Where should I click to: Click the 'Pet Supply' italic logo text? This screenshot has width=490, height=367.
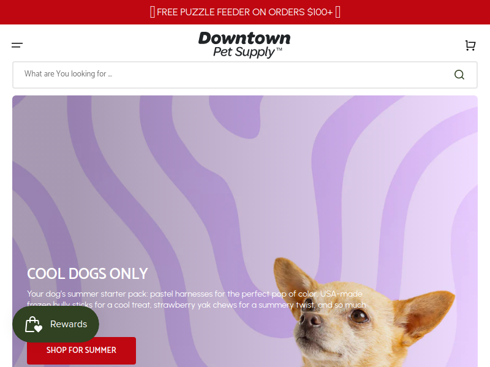[244, 53]
